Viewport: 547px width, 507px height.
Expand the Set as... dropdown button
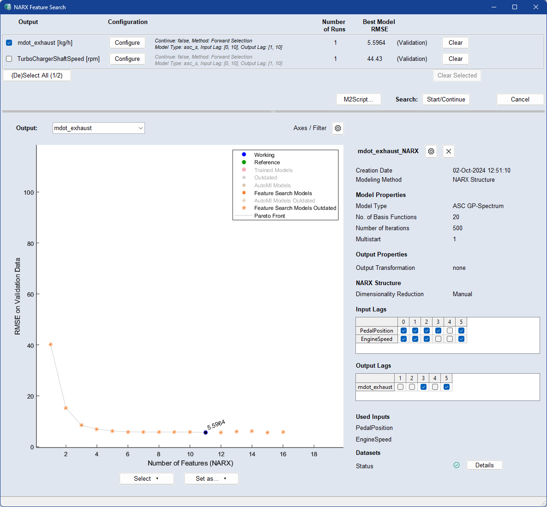(x=211, y=478)
